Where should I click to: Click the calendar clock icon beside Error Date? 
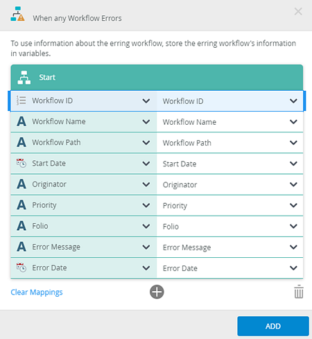[21, 268]
